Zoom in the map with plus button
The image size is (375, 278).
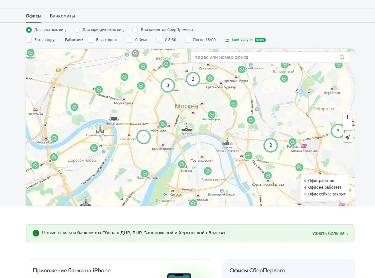[347, 117]
